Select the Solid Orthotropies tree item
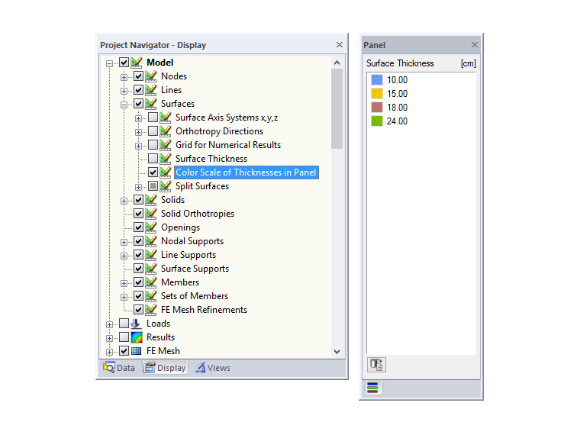 coord(198,214)
